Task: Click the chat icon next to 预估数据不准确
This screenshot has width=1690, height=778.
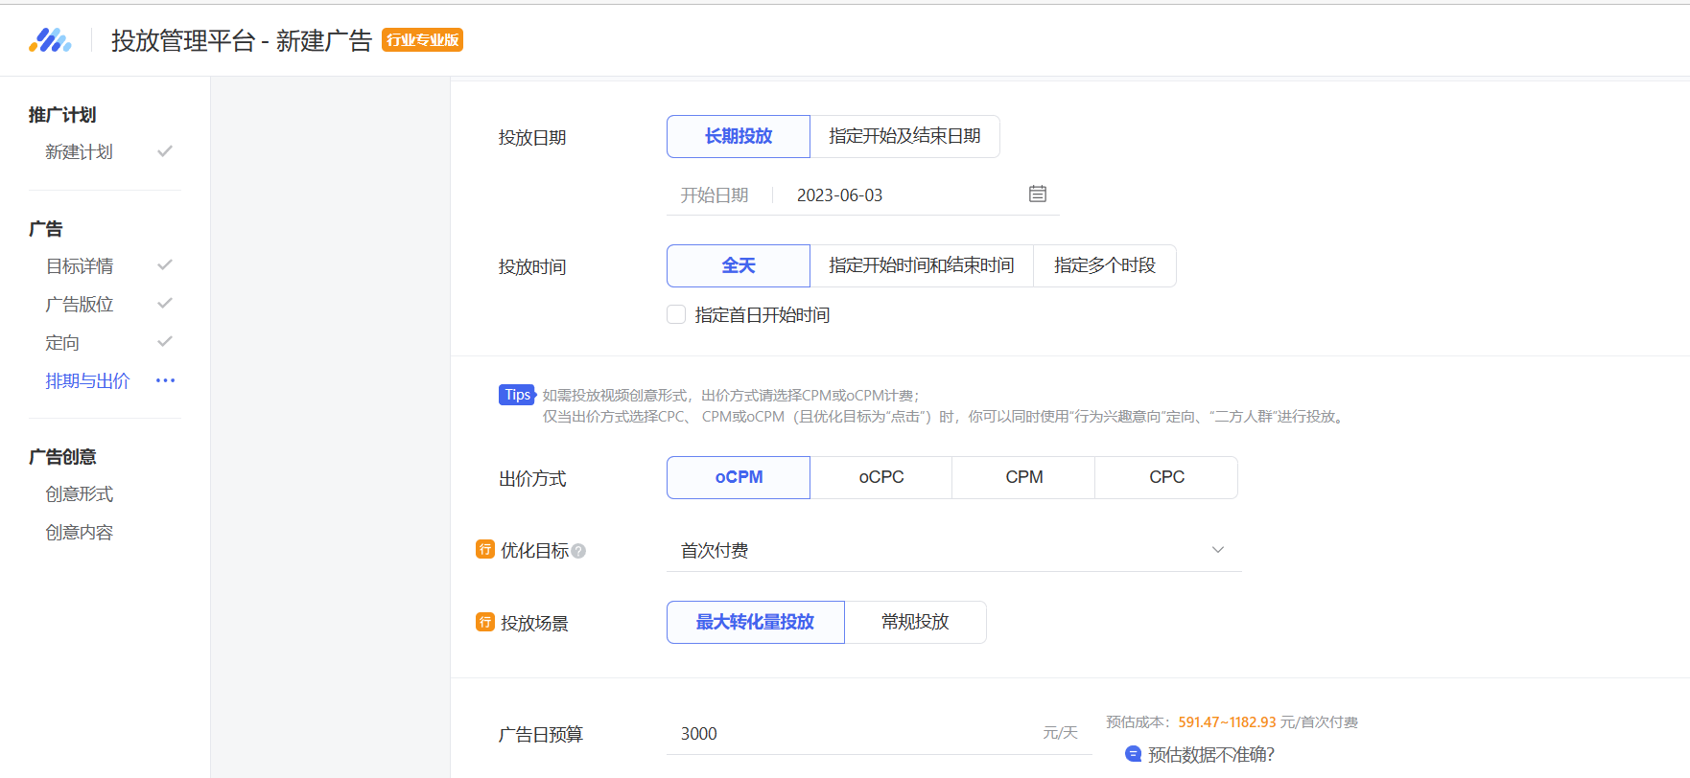Action: 1133,754
